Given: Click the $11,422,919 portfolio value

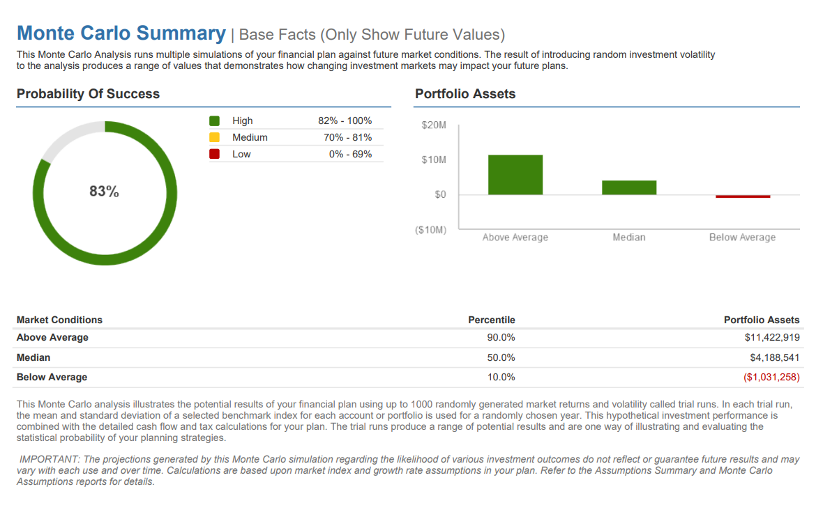Looking at the screenshot, I should (x=772, y=337).
